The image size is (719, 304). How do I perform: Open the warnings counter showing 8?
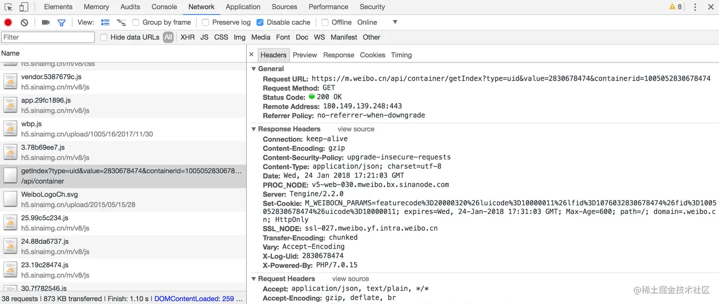[675, 7]
